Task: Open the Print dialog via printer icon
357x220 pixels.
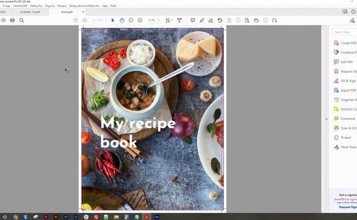Action: click(12, 21)
